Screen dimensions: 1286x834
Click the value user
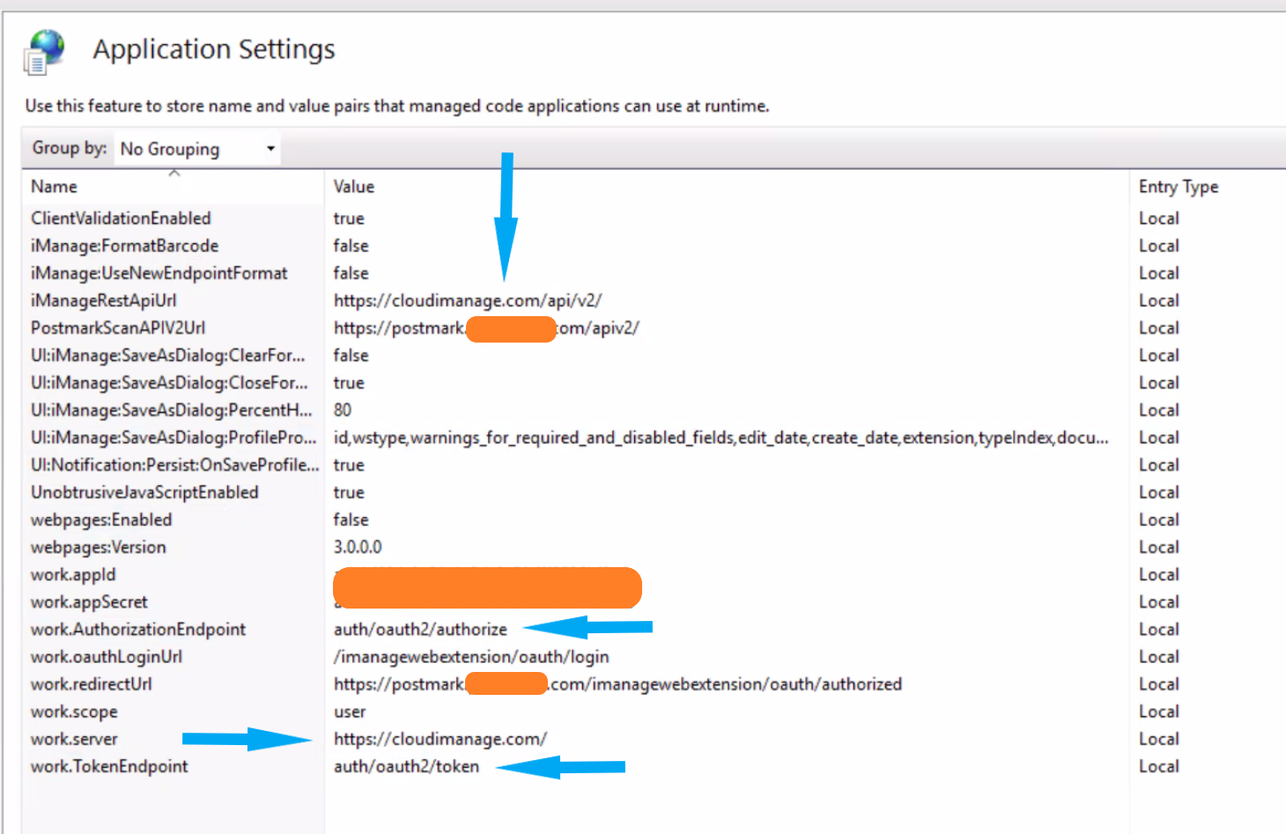point(350,712)
